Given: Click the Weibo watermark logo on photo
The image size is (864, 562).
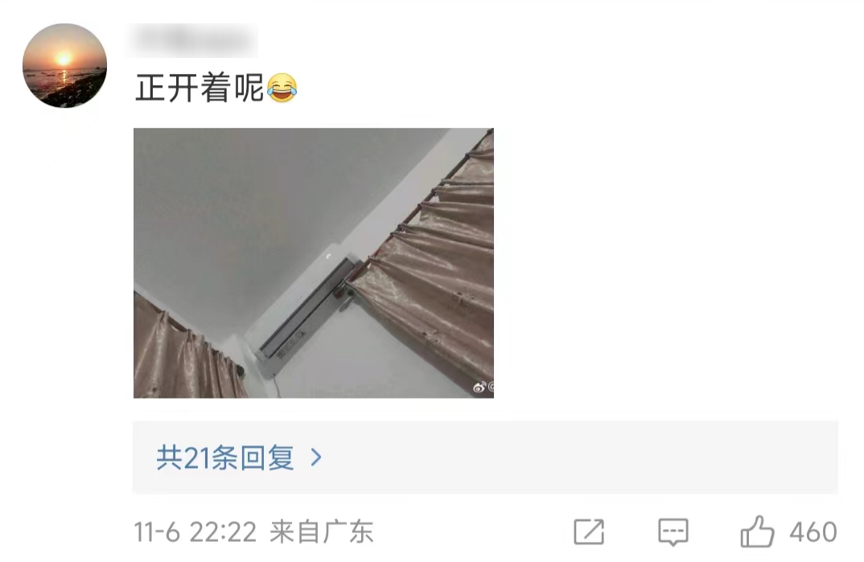Looking at the screenshot, I should [x=480, y=388].
